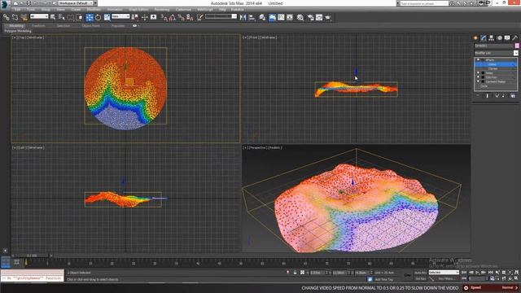521x293 pixels.
Task: Open the Rendering menu
Action: coord(162,10)
